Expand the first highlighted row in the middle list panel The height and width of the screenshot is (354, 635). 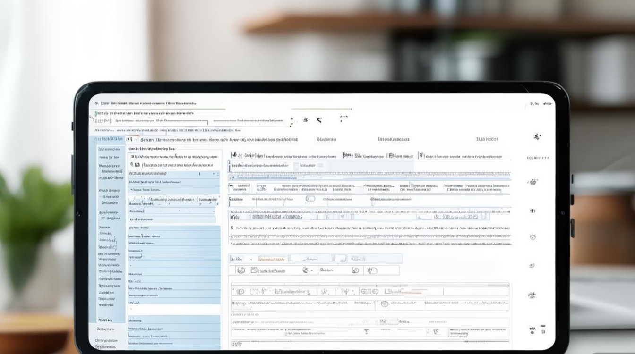coord(173,174)
